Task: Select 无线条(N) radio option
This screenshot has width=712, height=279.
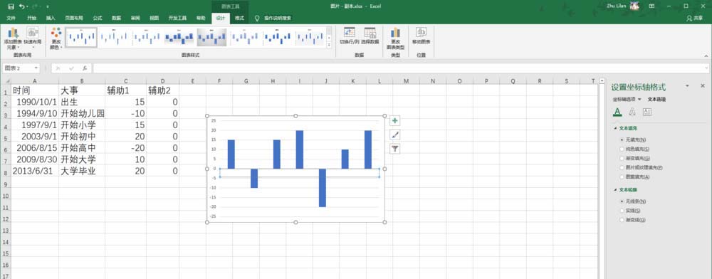Action: tap(622, 201)
